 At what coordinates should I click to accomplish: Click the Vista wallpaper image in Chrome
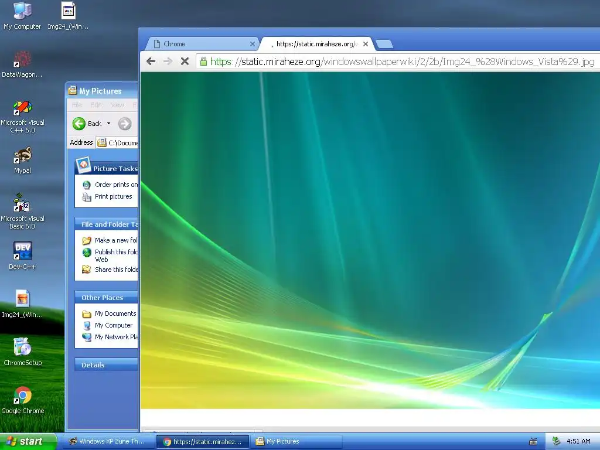(370, 240)
